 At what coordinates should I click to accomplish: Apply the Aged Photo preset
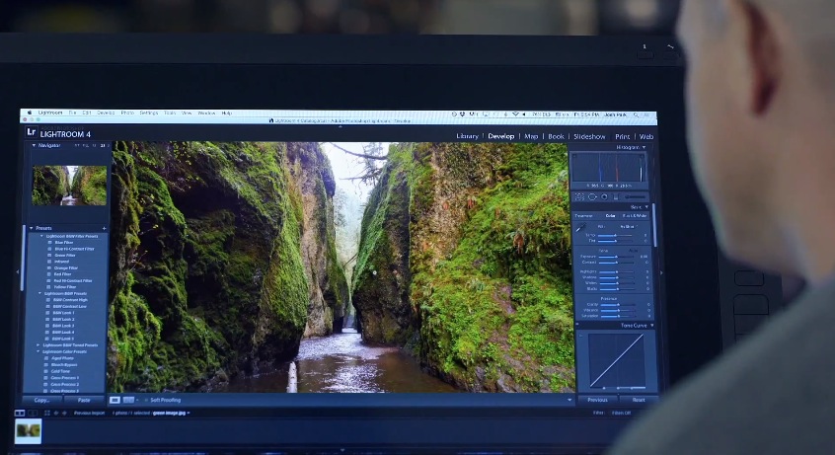pos(62,358)
